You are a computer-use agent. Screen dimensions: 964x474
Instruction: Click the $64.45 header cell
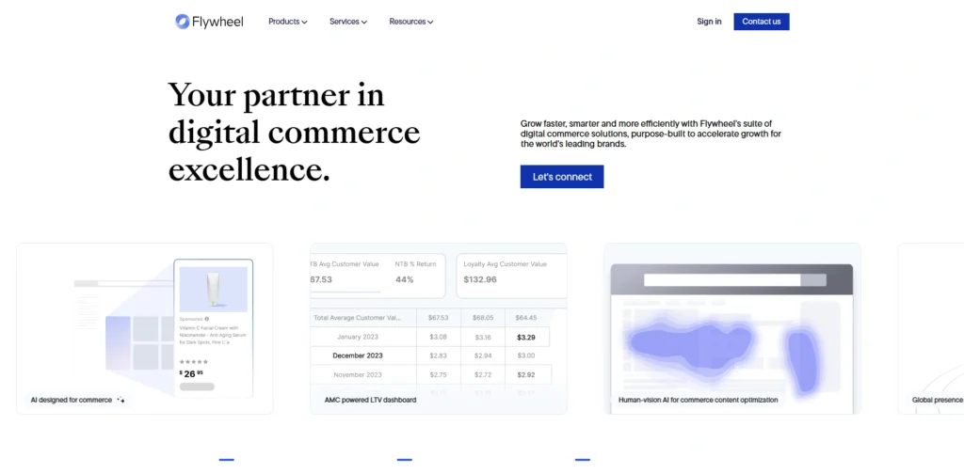(526, 318)
